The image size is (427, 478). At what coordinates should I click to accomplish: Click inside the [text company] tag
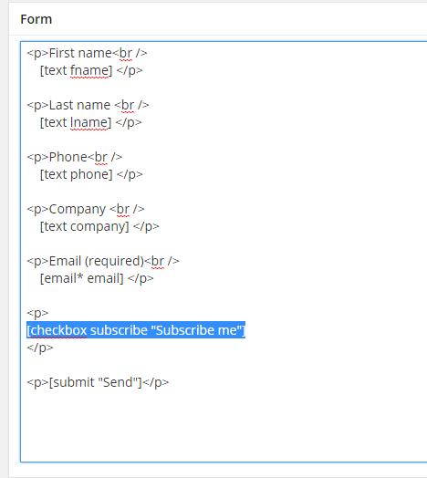[85, 227]
